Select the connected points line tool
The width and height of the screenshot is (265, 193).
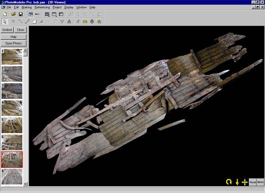coord(27,22)
